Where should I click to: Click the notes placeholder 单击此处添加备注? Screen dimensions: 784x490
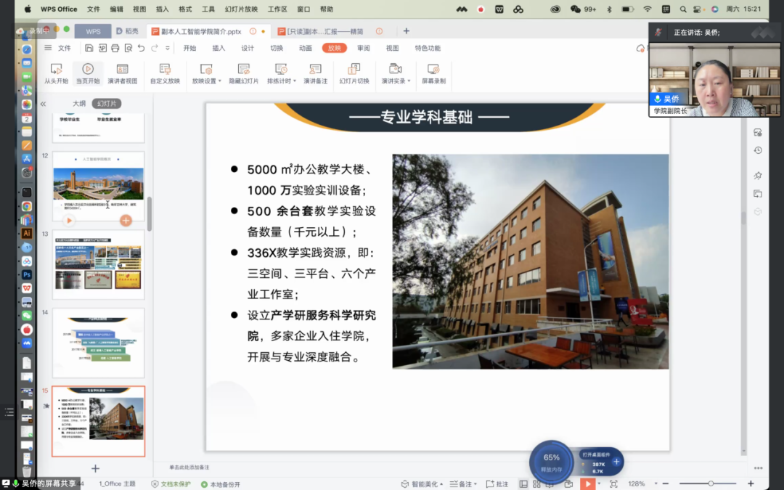tap(189, 467)
